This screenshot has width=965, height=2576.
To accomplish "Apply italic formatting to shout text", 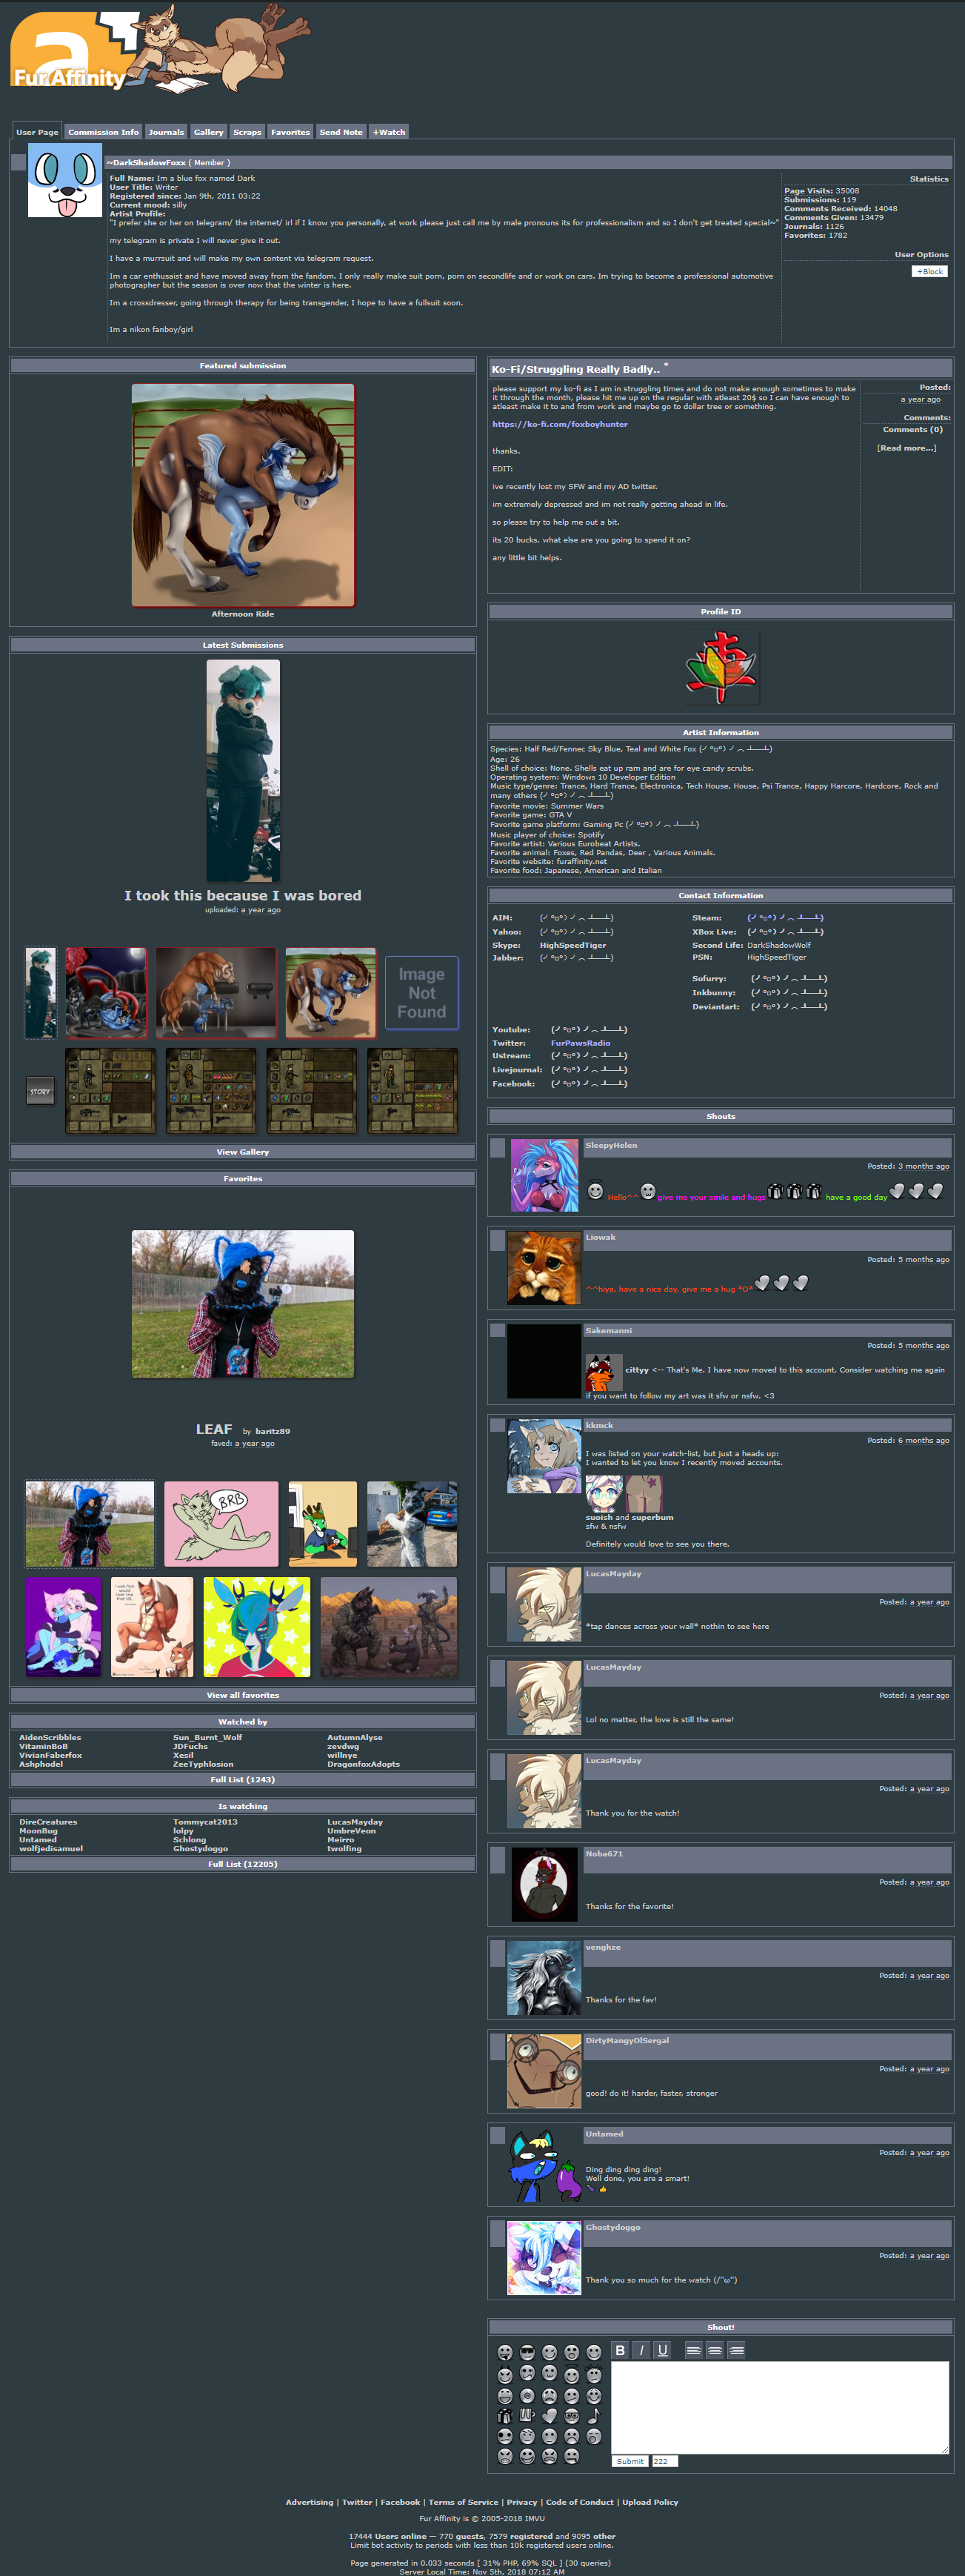I will pos(641,2350).
